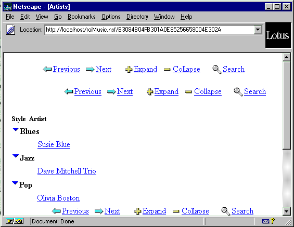
Task: Click the magnifier icon beside first-row Search
Action: coord(217,70)
